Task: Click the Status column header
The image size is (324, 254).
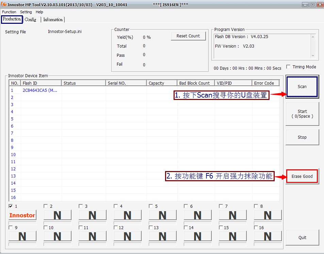Action: (83, 83)
